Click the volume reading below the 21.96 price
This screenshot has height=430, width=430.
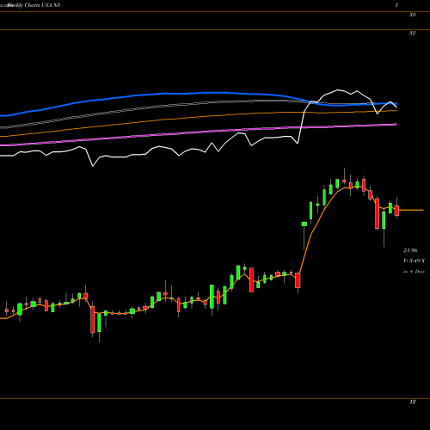click(x=415, y=261)
